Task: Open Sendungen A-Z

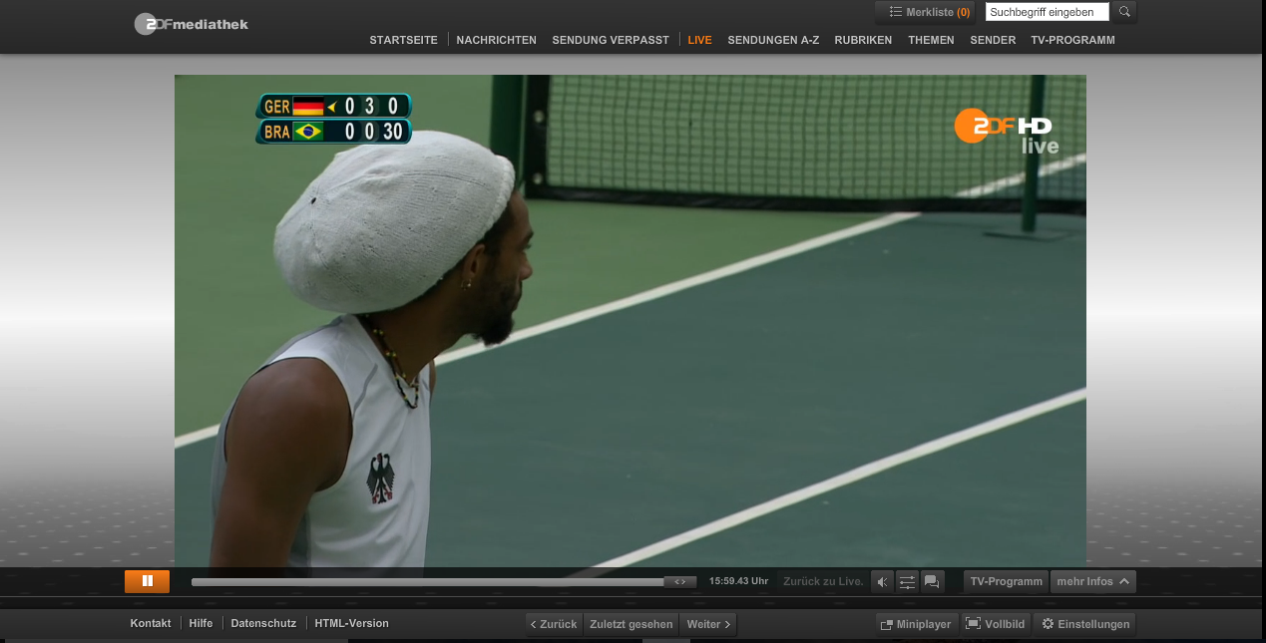Action: click(x=773, y=40)
